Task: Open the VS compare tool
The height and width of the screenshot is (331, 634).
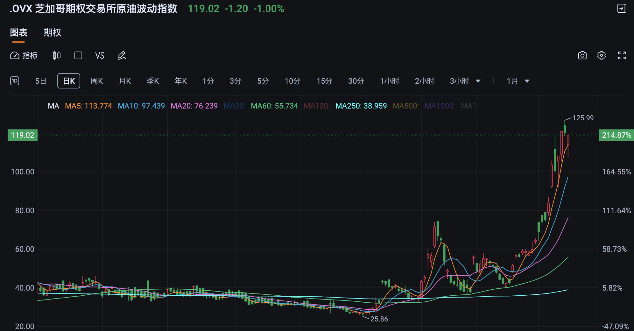Action: pos(100,56)
